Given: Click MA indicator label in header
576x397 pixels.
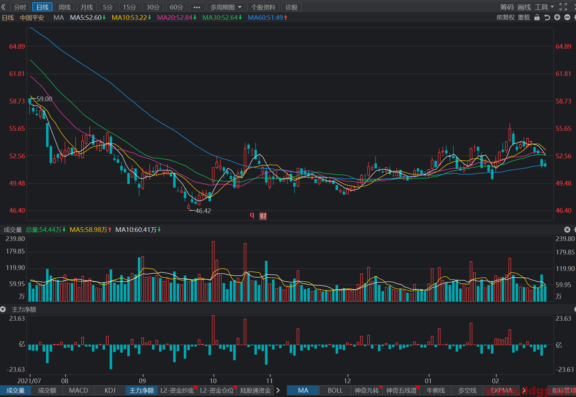Looking at the screenshot, I should pyautogui.click(x=59, y=17).
